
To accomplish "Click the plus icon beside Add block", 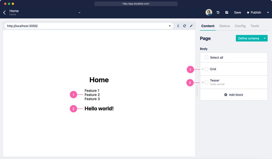I will coord(225,95).
